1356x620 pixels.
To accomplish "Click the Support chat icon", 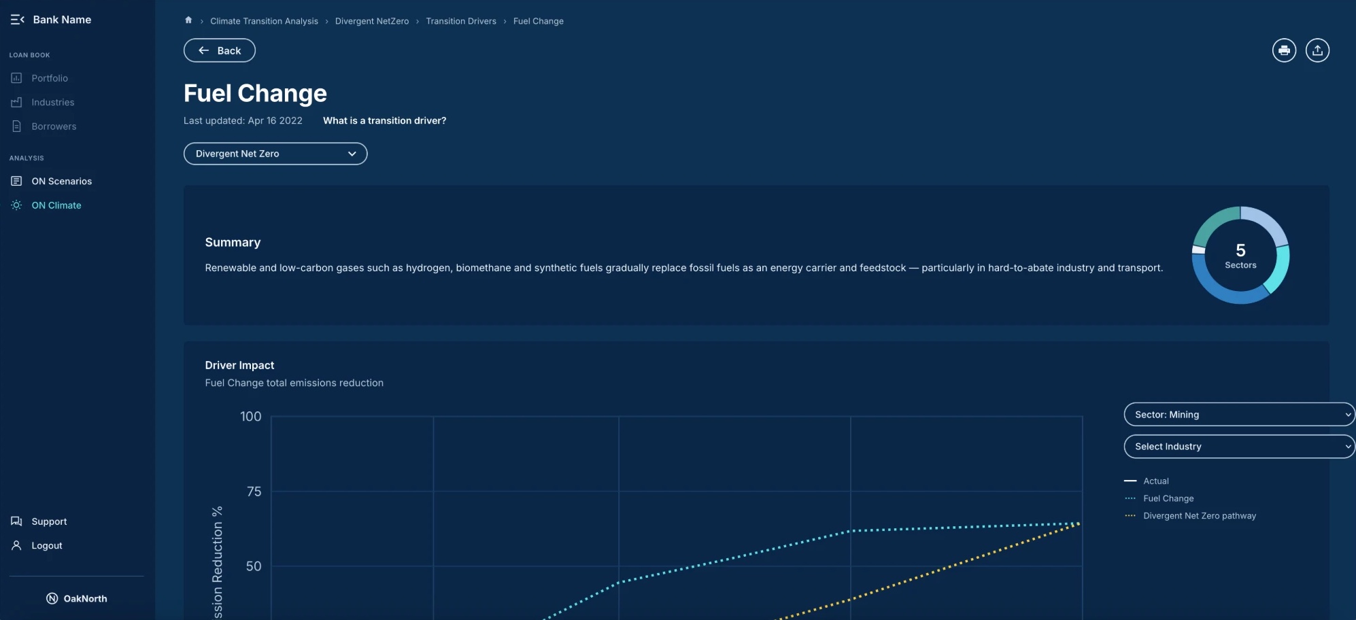I will tap(16, 521).
